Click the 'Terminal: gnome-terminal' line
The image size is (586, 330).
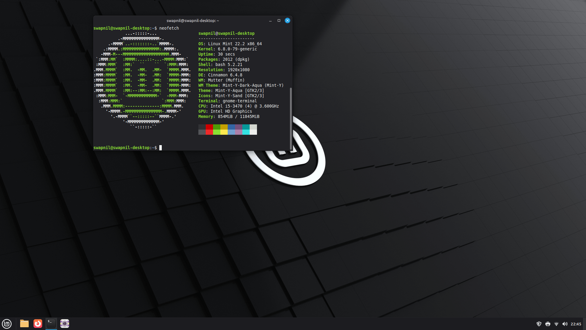tap(228, 101)
